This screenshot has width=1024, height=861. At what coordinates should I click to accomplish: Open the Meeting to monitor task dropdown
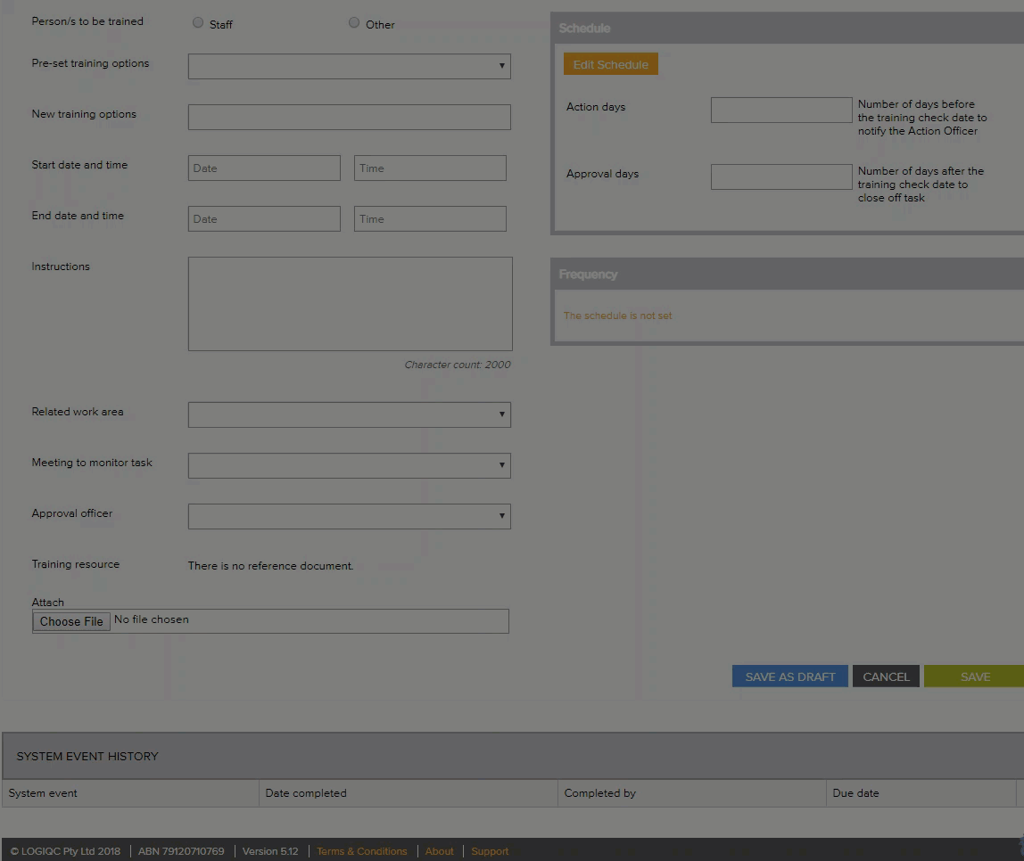tap(349, 465)
